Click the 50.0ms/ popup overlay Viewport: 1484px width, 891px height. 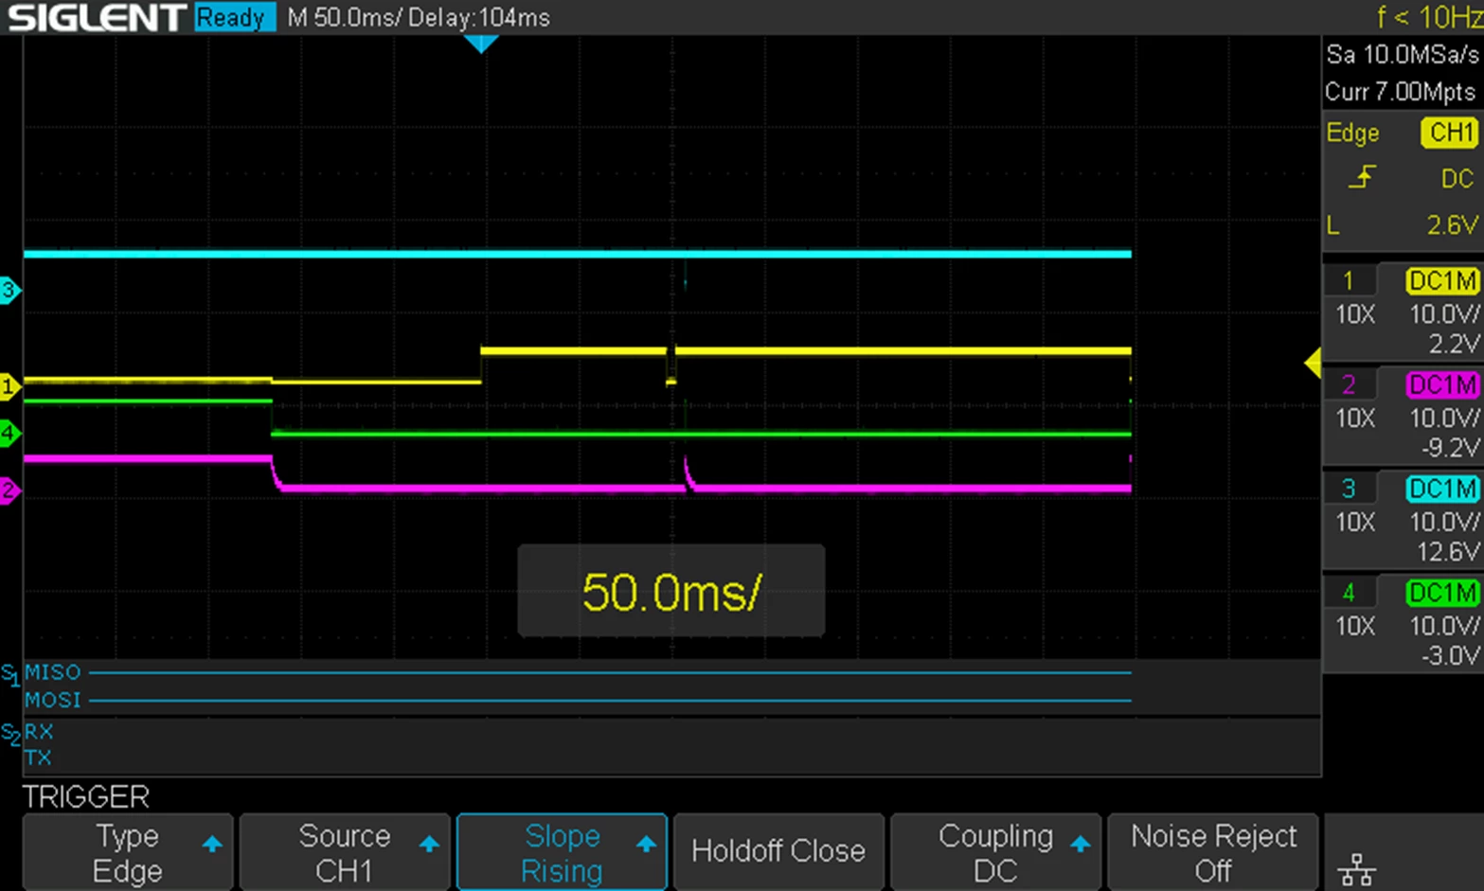(x=671, y=591)
